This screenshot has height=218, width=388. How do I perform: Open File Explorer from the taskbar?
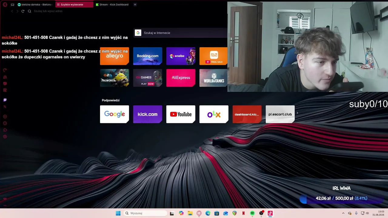point(190,213)
